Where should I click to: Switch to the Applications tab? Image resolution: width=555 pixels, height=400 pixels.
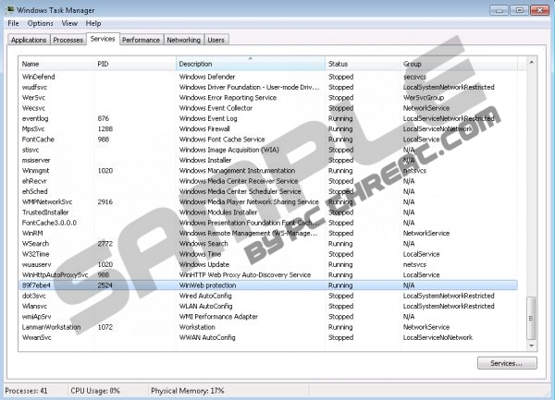click(27, 41)
